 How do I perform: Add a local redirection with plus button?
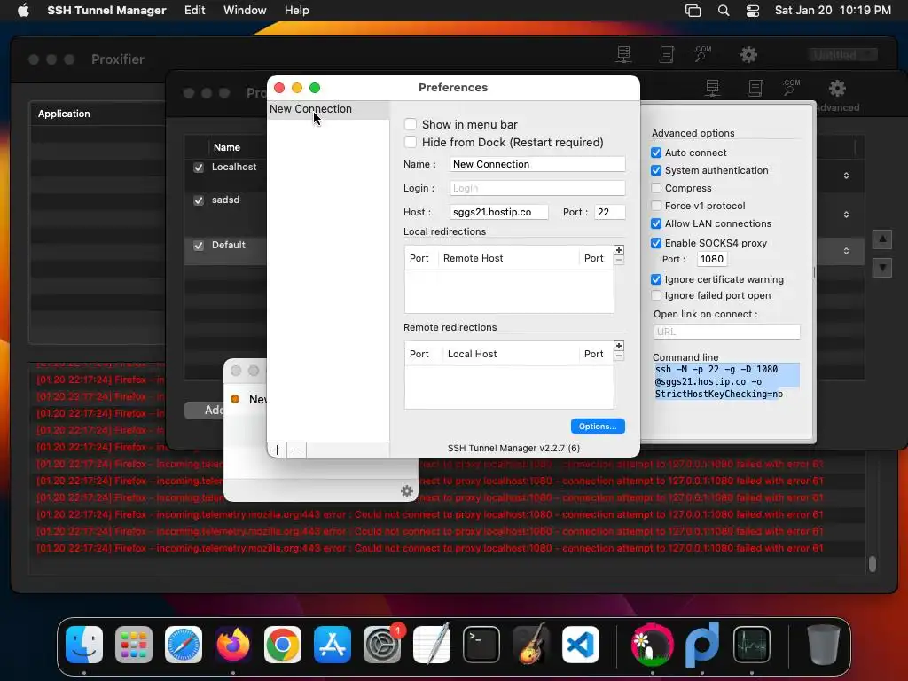pyautogui.click(x=618, y=250)
